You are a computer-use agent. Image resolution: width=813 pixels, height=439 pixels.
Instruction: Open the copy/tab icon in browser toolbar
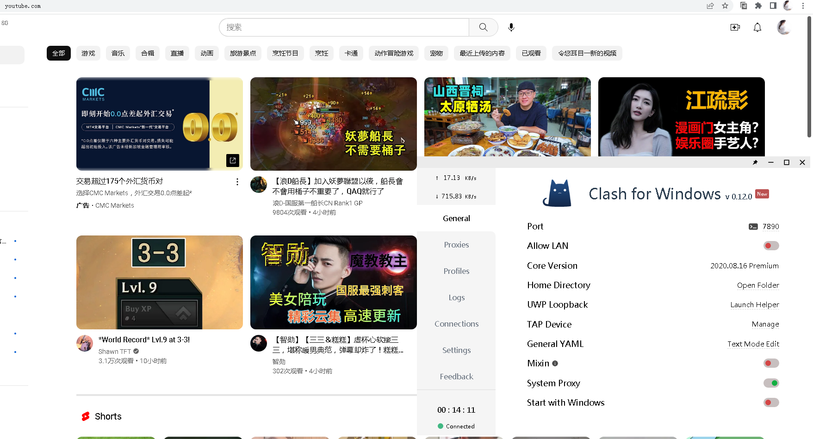[744, 6]
